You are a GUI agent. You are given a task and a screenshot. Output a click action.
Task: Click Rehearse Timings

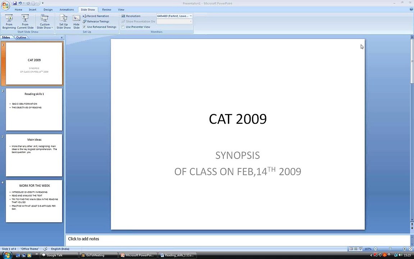pos(96,22)
